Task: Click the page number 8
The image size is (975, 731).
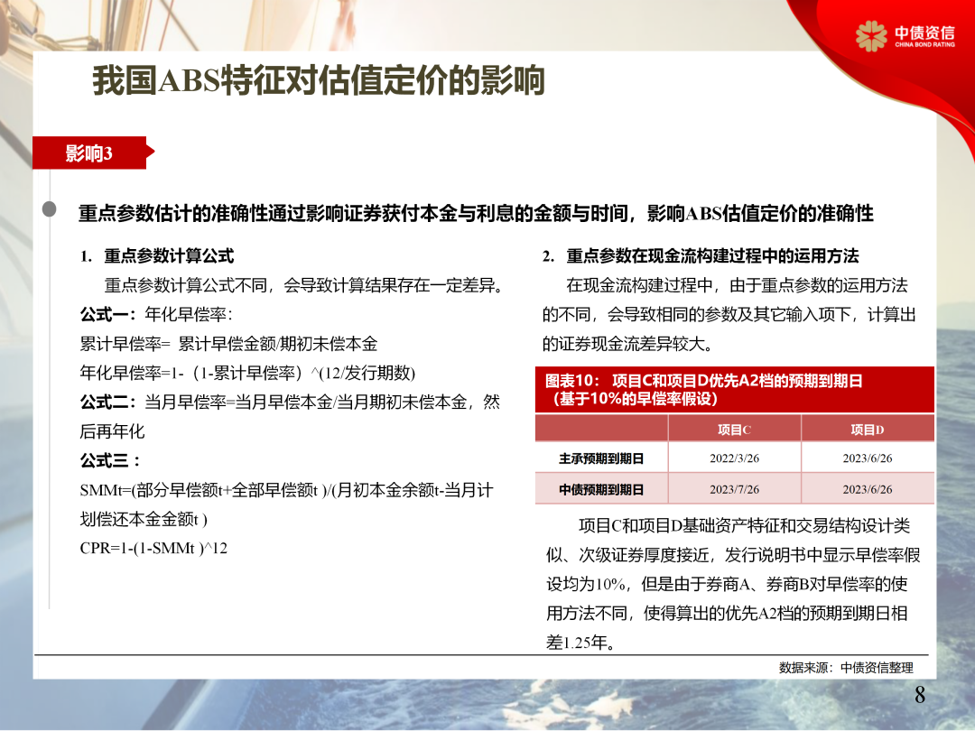Action: [920, 694]
